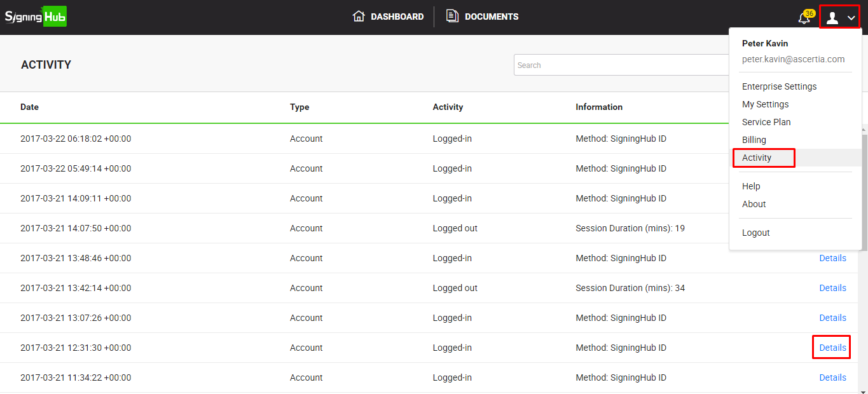Collapse the user menu chevron
The width and height of the screenshot is (868, 394).
(851, 18)
